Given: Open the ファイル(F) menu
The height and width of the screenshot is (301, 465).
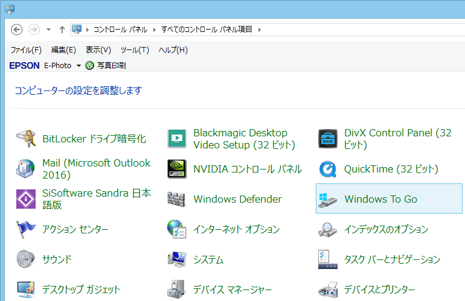Looking at the screenshot, I should tap(26, 50).
